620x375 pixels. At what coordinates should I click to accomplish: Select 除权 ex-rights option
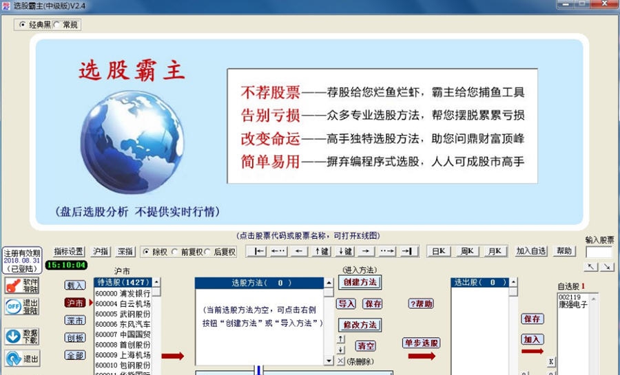pyautogui.click(x=156, y=252)
